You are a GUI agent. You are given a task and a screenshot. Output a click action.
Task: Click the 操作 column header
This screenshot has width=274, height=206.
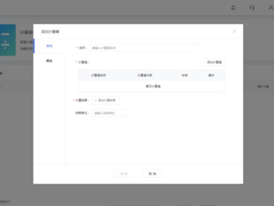point(211,75)
